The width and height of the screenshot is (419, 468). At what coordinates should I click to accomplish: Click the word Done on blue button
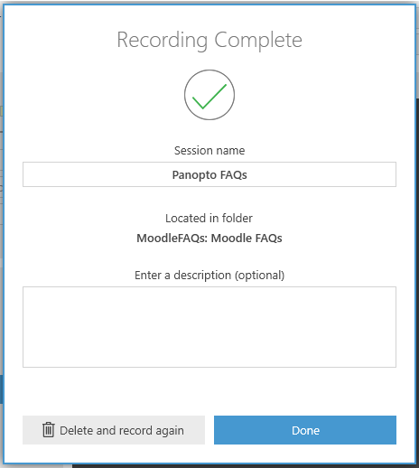point(305,430)
